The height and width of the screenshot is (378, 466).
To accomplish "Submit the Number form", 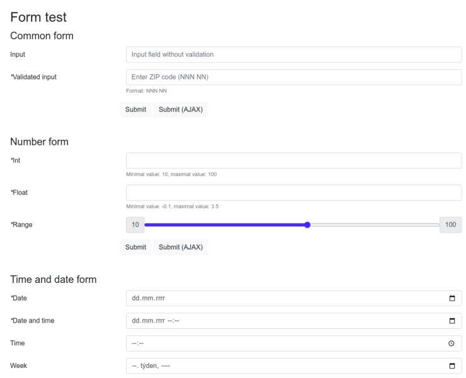I will [x=135, y=248].
